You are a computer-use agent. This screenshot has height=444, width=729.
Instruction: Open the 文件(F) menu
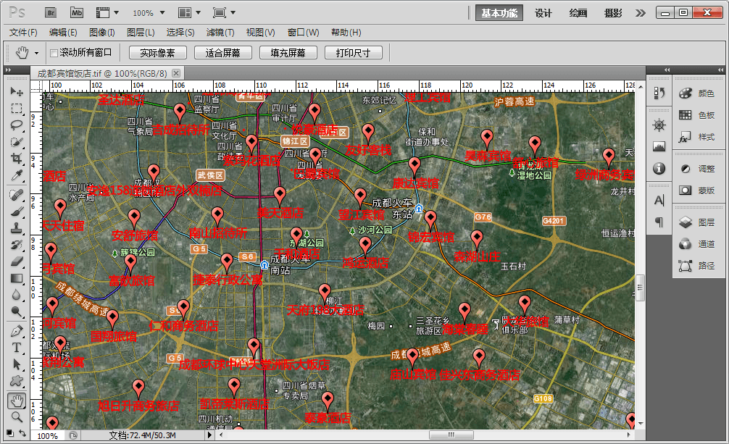click(23, 33)
